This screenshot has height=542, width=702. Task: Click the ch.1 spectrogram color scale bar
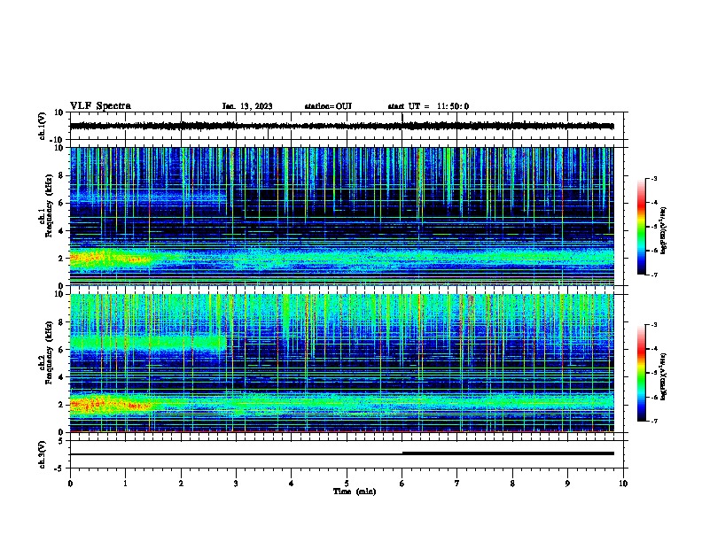pos(642,227)
